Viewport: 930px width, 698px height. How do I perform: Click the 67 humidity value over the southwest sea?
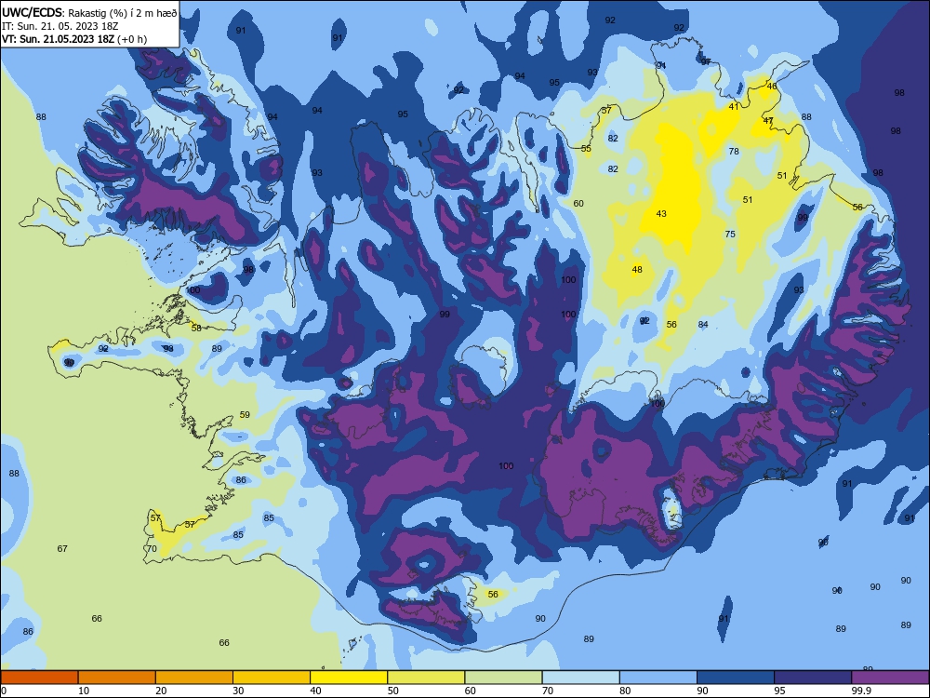[x=62, y=549]
